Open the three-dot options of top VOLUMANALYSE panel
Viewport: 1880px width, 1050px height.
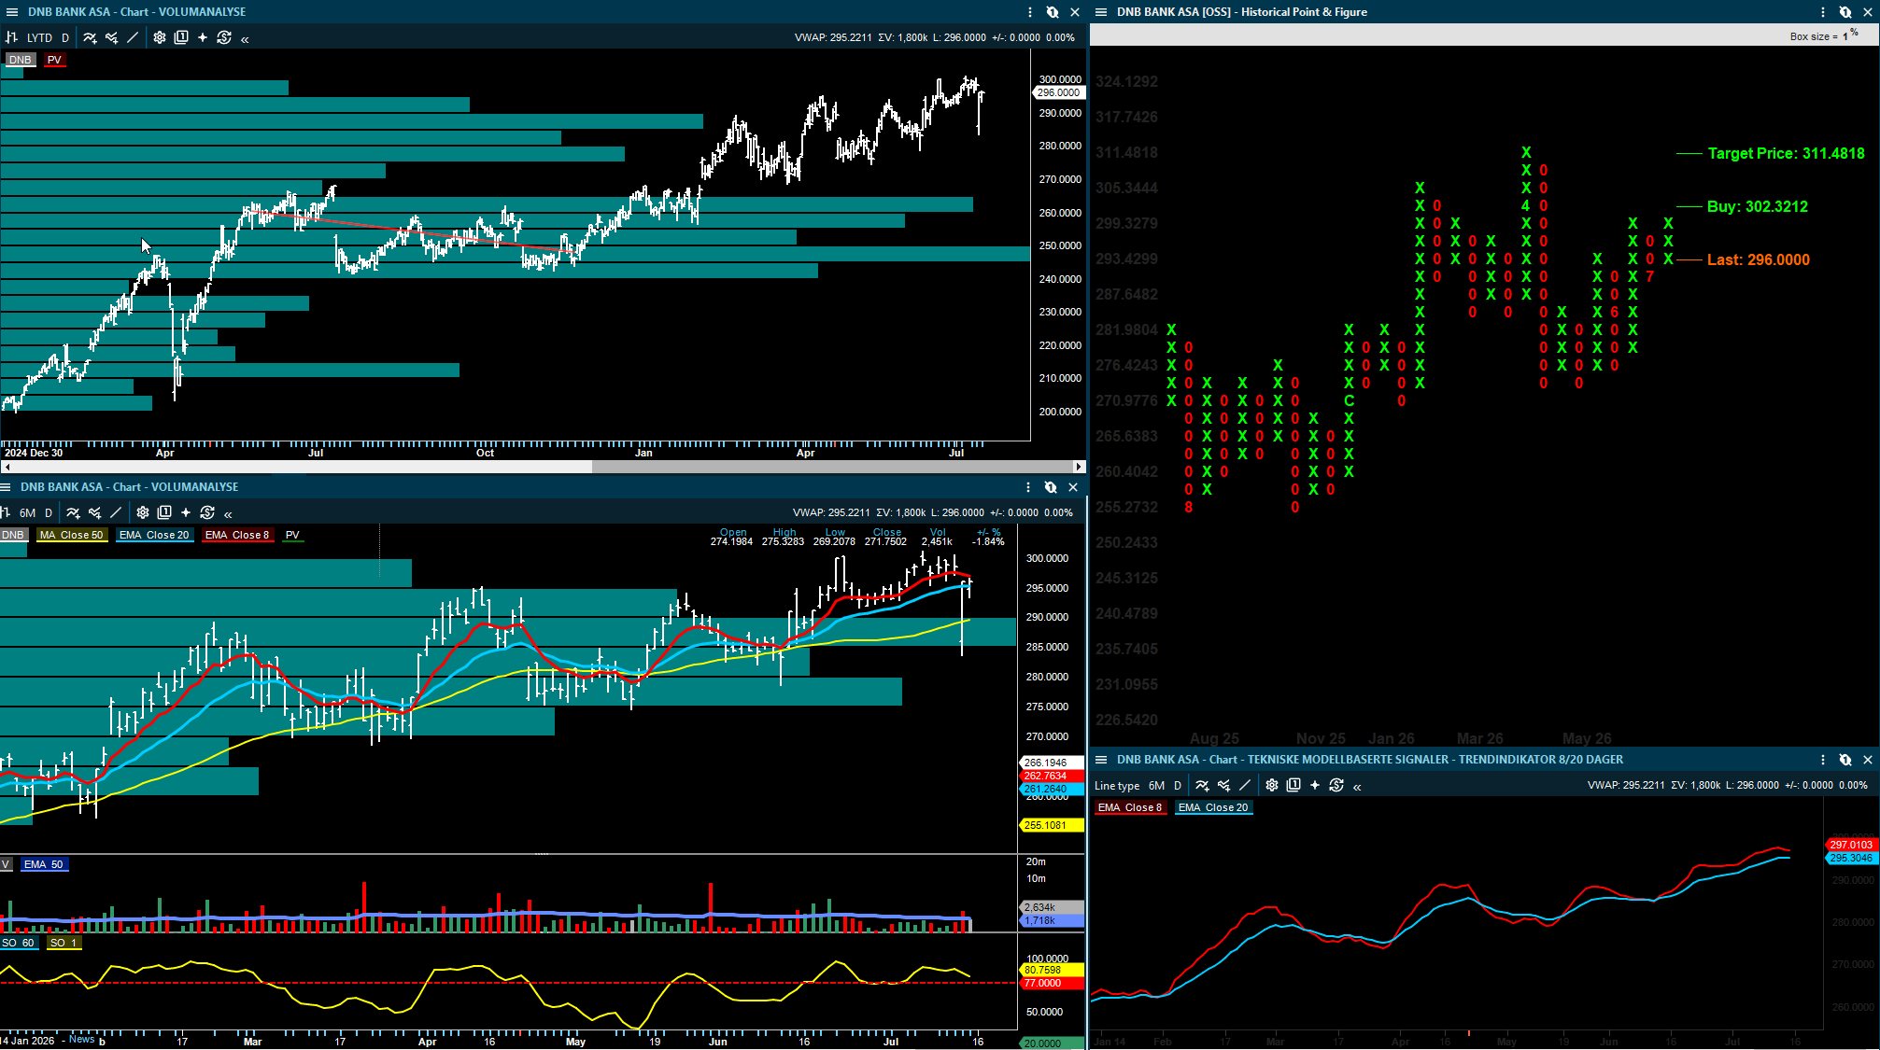(x=1030, y=12)
